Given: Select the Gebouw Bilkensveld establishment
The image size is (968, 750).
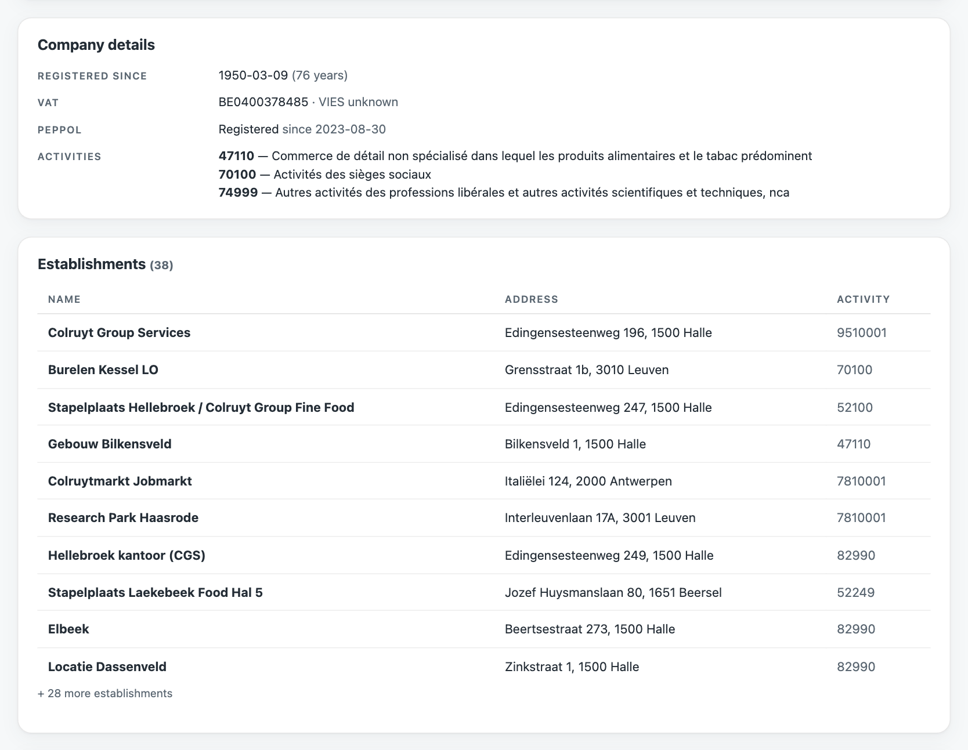Looking at the screenshot, I should 484,444.
